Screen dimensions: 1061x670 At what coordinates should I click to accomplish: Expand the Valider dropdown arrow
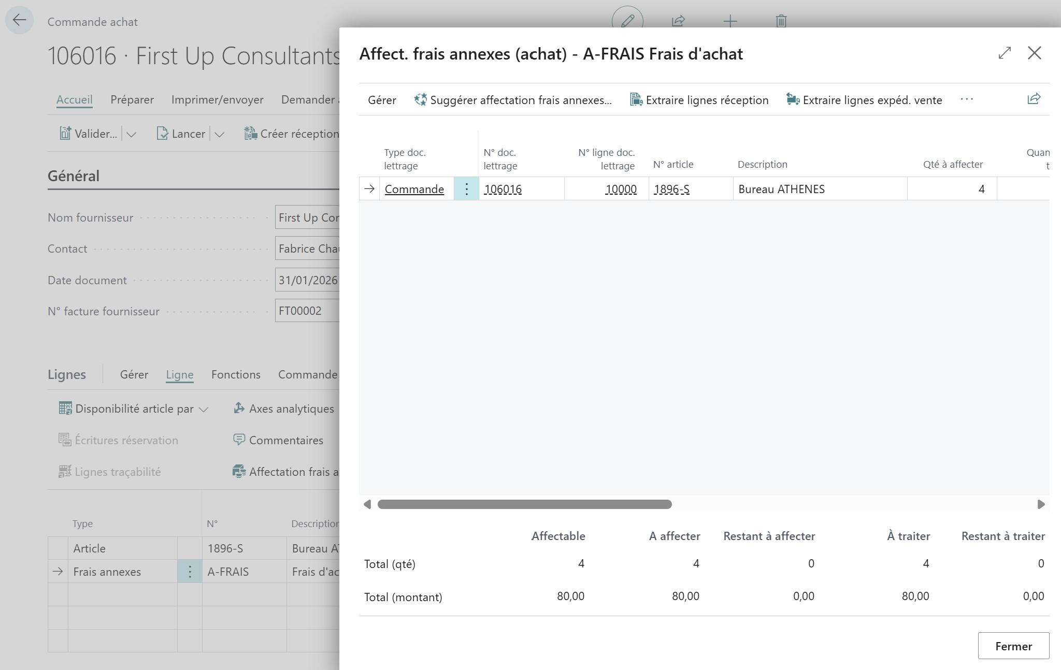[132, 134]
